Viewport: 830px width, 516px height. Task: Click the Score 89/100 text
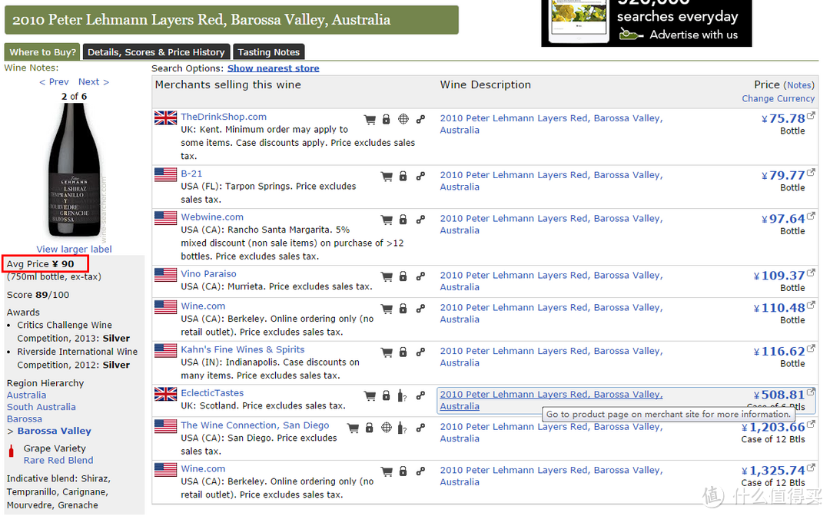pos(38,295)
